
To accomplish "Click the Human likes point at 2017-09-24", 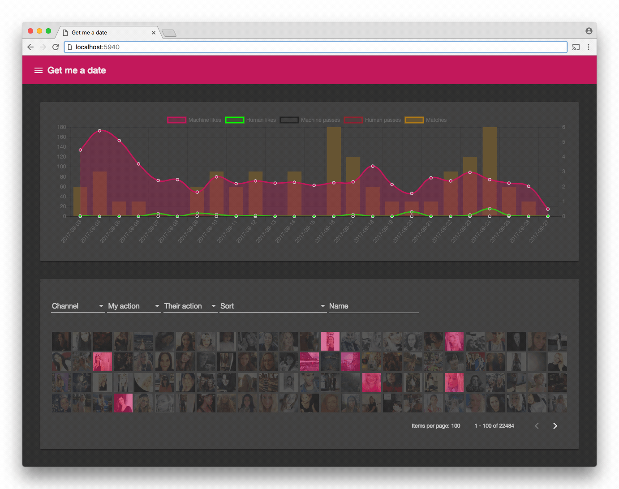I will (x=490, y=209).
